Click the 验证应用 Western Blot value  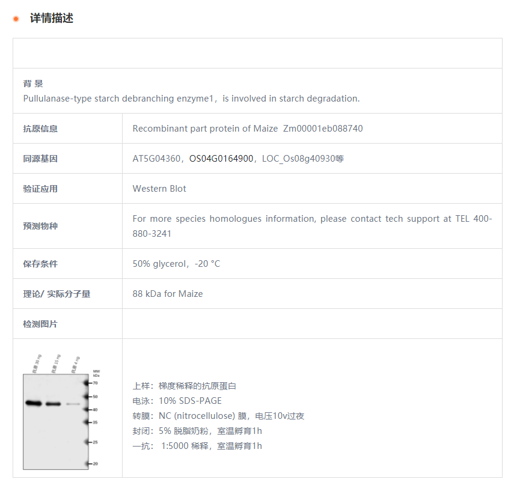[159, 189]
